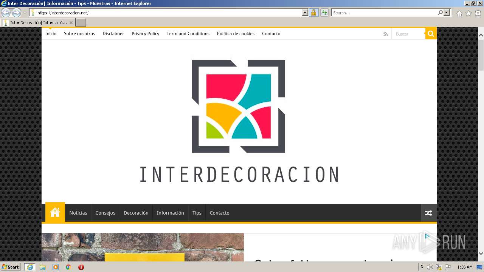Viewport: 484px width, 272px height.
Task: Refresh the page with the reload icon
Action: click(324, 12)
